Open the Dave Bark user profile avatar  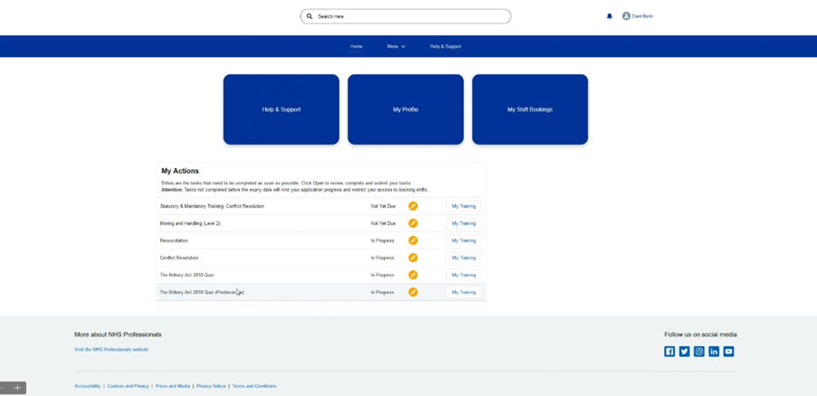[626, 16]
